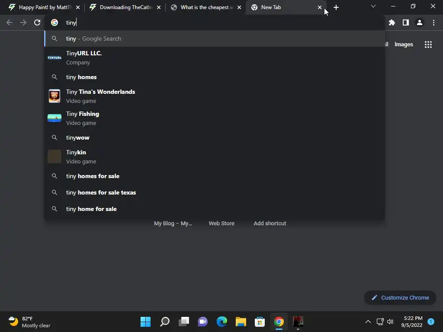Choose tiny - Google Search suggestion
This screenshot has height=332, width=443.
(215, 38)
